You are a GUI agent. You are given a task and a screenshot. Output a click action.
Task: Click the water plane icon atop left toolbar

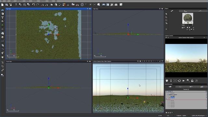click(2, 10)
